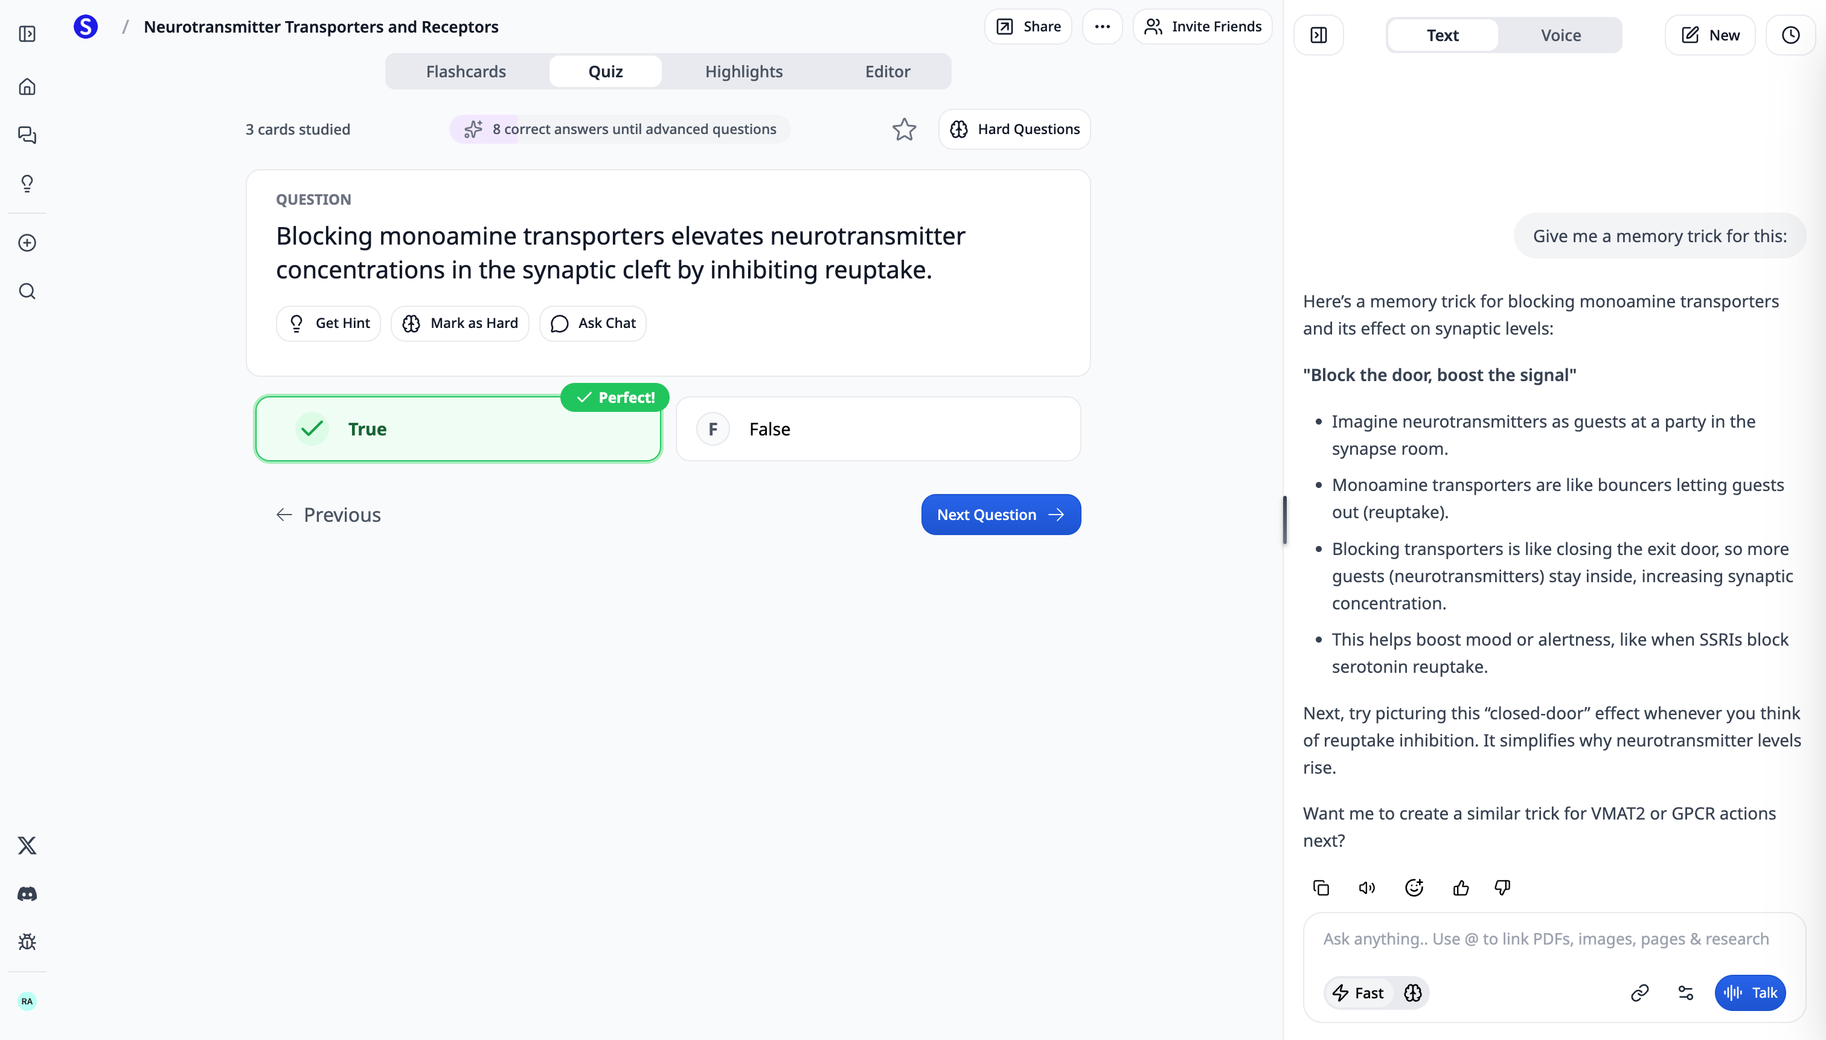Collapse the left navigation sidebar
Viewport: 1826px width, 1040px height.
tap(27, 33)
